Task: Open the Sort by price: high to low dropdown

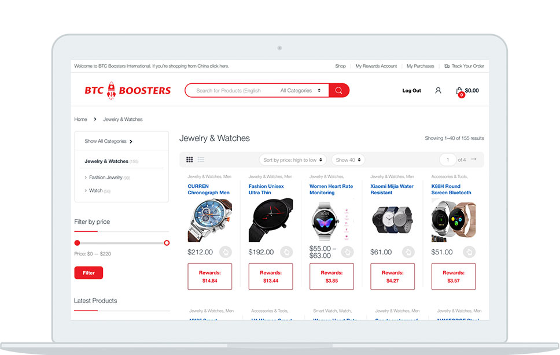Action: [293, 160]
